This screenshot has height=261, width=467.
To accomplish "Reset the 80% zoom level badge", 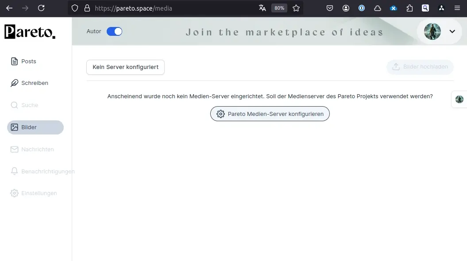I will (279, 8).
